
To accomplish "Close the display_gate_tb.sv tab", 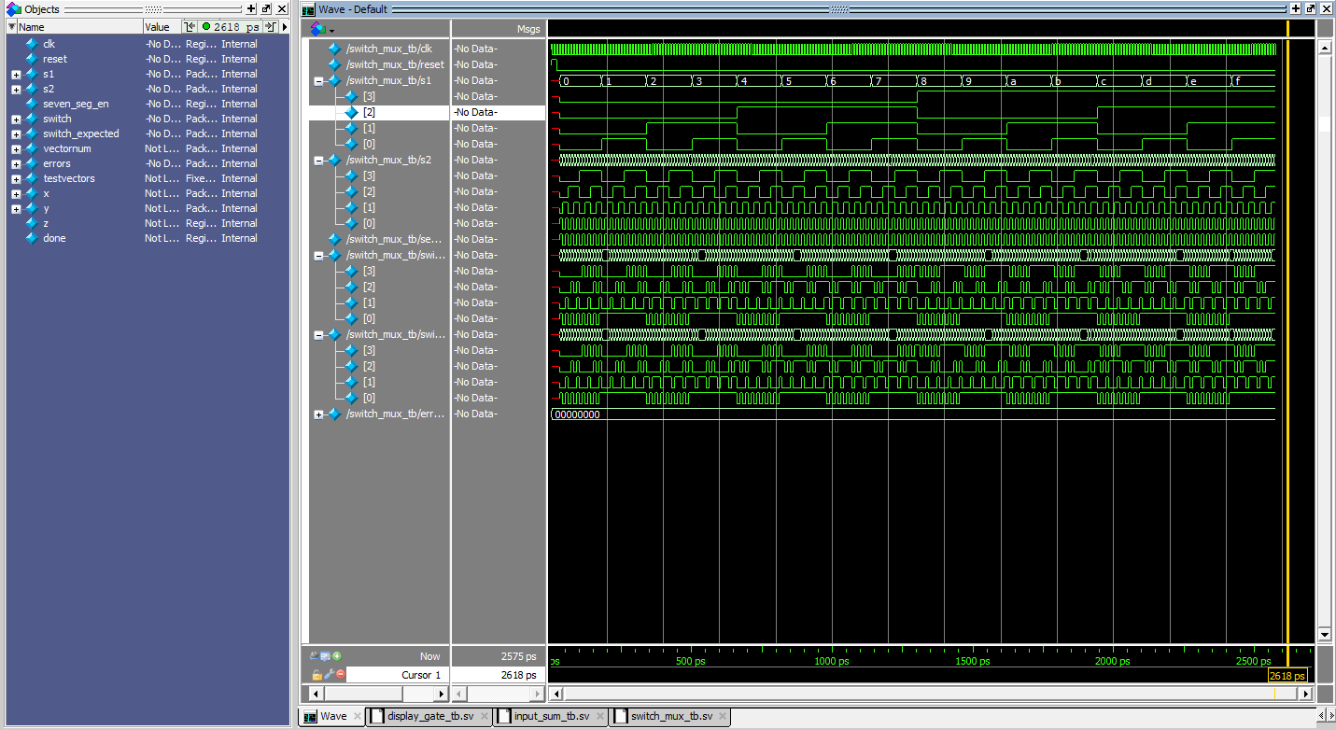I will pyautogui.click(x=485, y=717).
